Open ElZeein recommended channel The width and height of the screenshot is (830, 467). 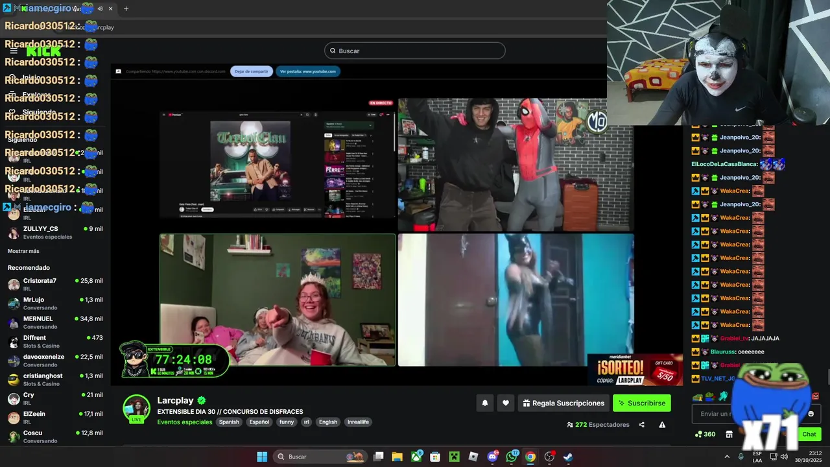tap(55, 417)
